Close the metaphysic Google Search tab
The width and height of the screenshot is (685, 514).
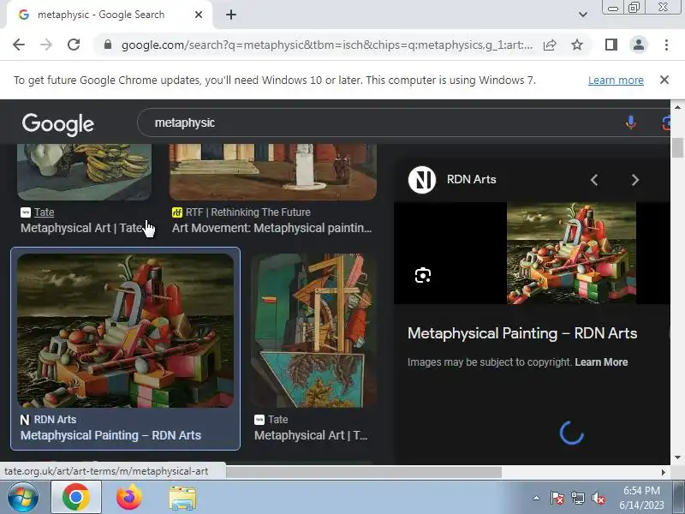click(x=199, y=15)
